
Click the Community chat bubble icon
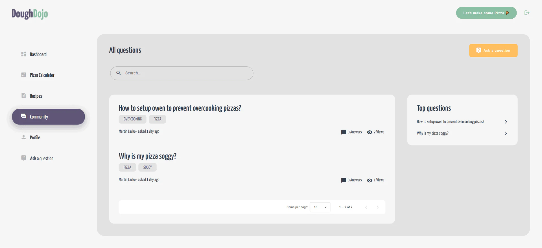click(23, 117)
